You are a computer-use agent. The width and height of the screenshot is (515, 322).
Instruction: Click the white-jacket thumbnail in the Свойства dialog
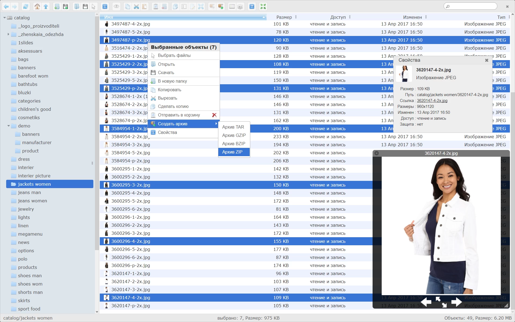404,74
